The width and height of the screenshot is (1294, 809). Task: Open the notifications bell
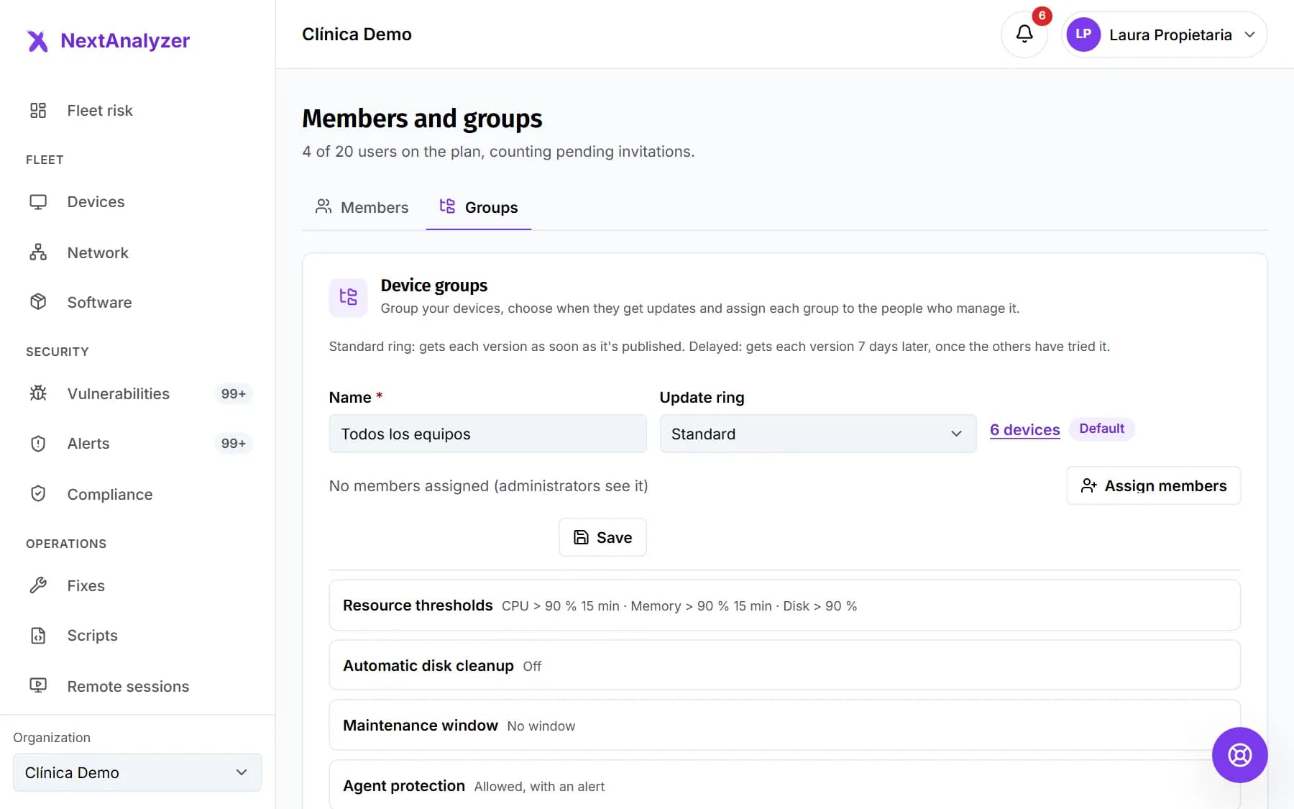pyautogui.click(x=1024, y=35)
